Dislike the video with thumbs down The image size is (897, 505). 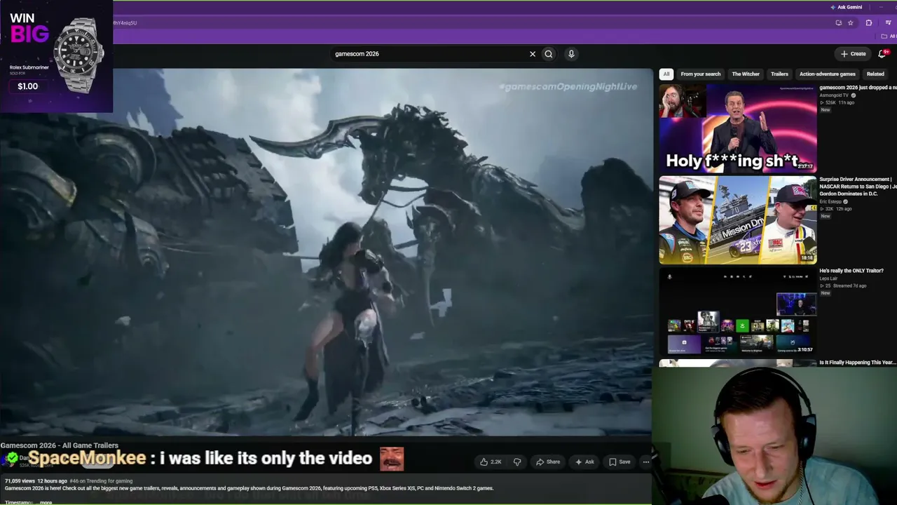pyautogui.click(x=517, y=462)
